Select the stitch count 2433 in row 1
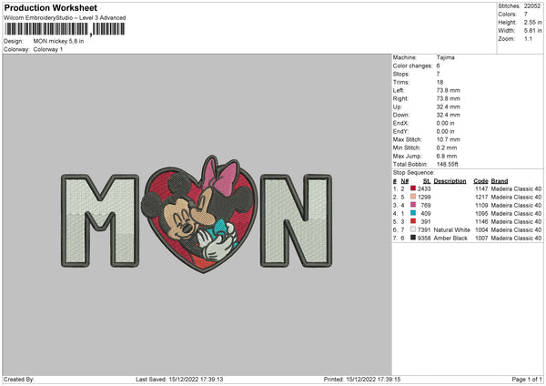Screen dimensions: 546x386 (x=424, y=188)
